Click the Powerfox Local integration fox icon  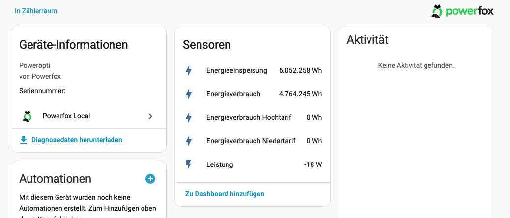[28, 116]
